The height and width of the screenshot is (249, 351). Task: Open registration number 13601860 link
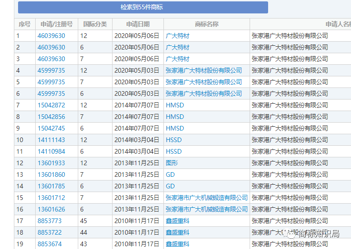[51, 174]
